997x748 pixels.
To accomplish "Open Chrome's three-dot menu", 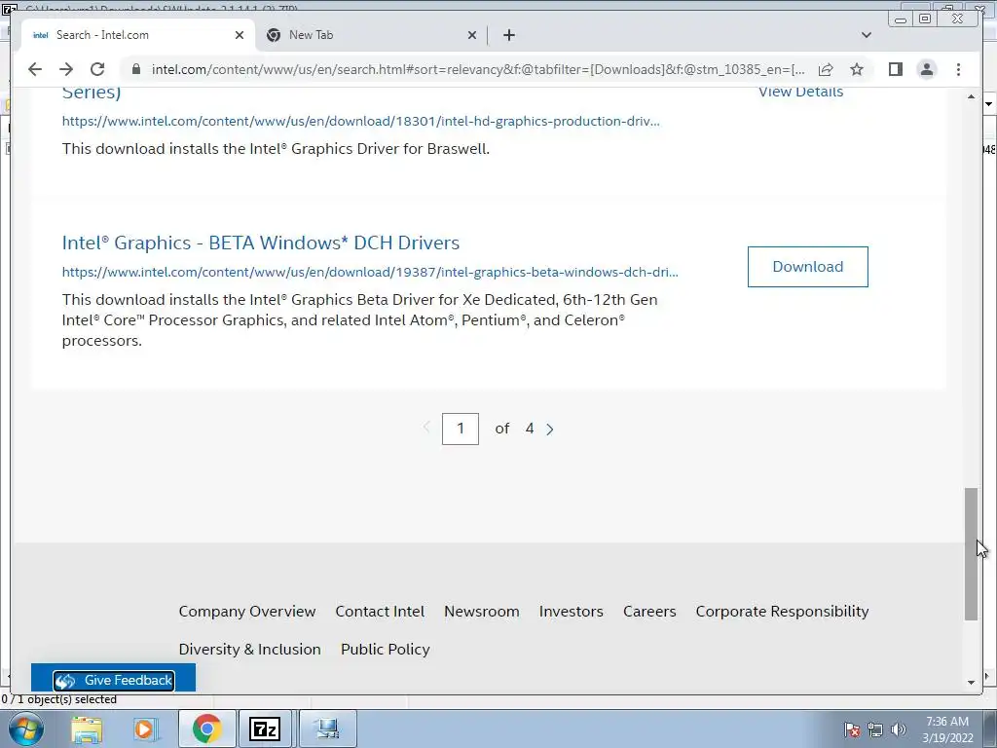I will coord(958,69).
